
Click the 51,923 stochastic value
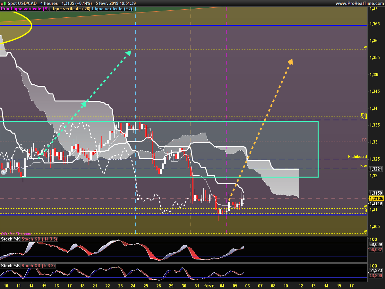click(x=376, y=271)
